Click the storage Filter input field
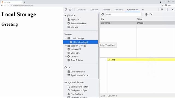Viewport: 175px width, 98px height. click(x=123, y=14)
